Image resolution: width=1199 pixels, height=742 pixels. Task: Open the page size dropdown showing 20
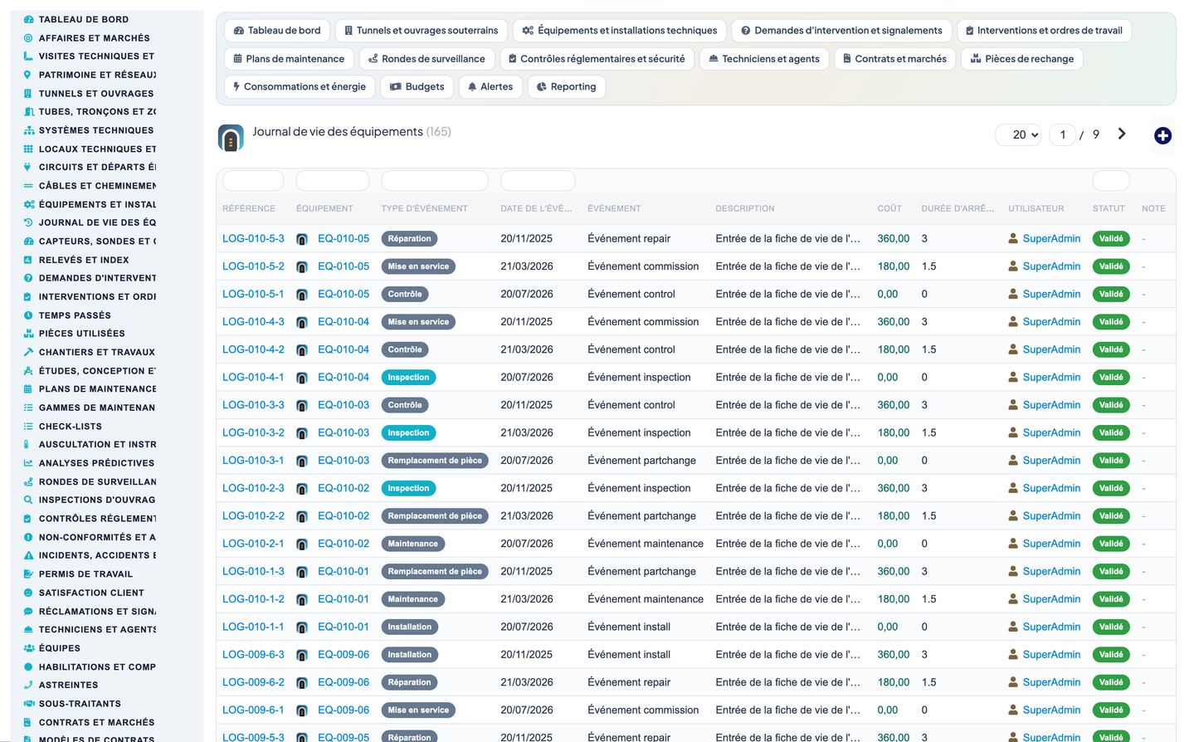[x=1019, y=134]
